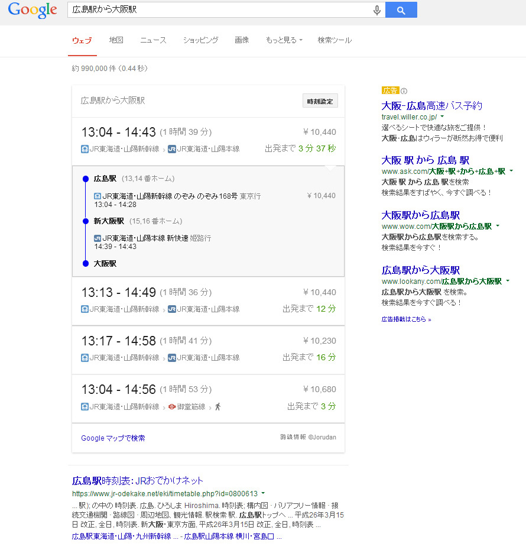
Task: Expand the 13:13 - 14:49 route
Action: [208, 301]
